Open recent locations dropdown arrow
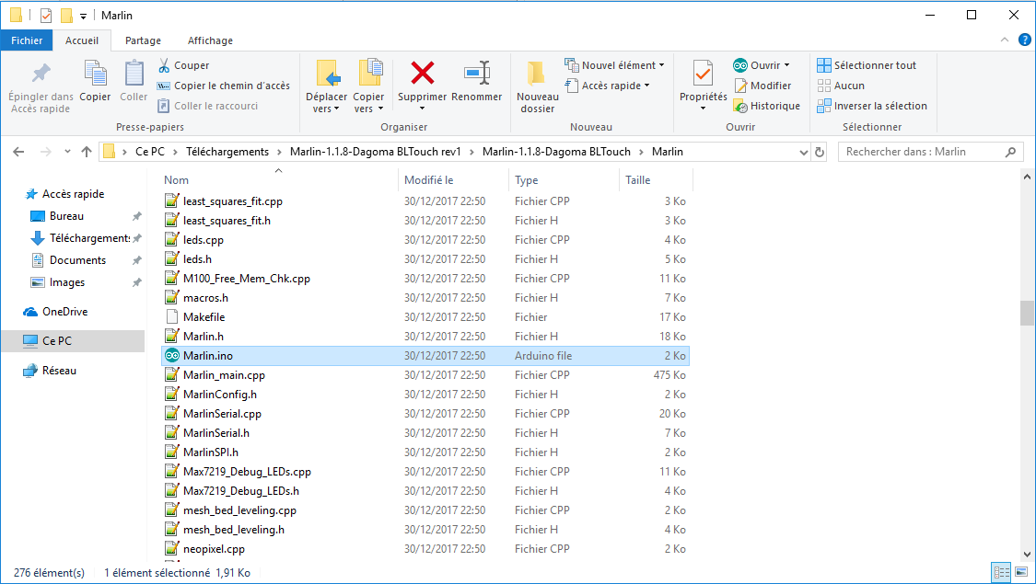The height and width of the screenshot is (584, 1036). click(x=67, y=152)
